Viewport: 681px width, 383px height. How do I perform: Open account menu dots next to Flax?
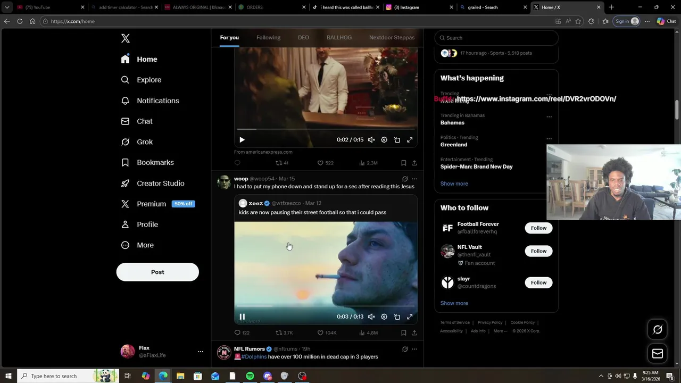tap(201, 352)
